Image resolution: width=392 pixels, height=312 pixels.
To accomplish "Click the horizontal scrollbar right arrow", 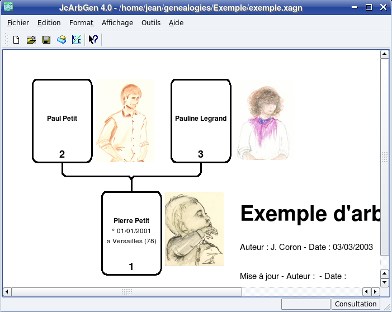I will click(376, 291).
